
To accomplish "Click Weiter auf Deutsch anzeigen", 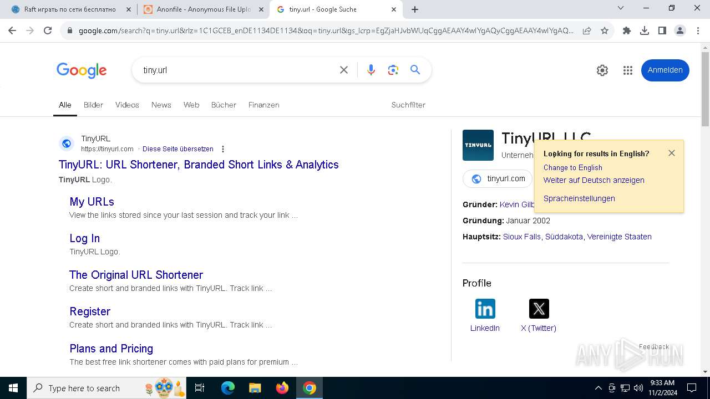I will pos(594,180).
